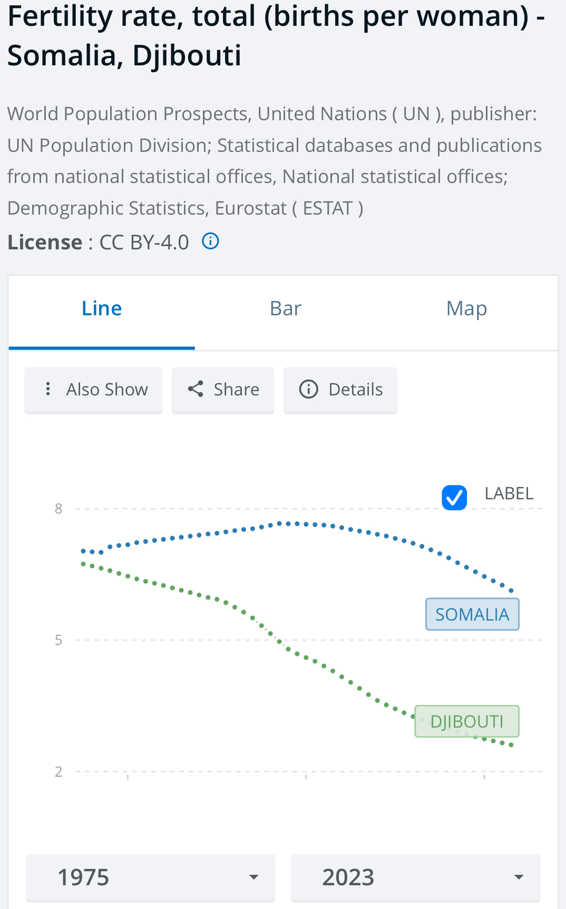Click the Also Show three-dot icon
This screenshot has width=566, height=909.
pos(48,389)
